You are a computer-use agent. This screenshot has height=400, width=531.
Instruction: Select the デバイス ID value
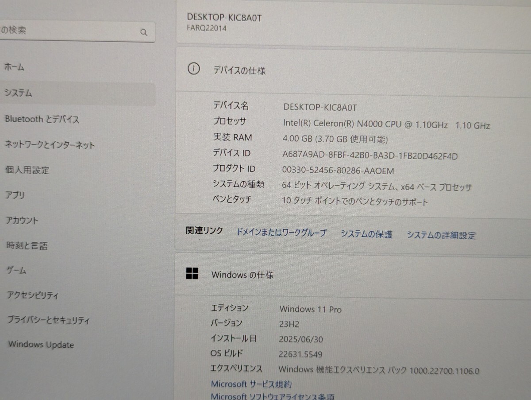click(x=370, y=155)
